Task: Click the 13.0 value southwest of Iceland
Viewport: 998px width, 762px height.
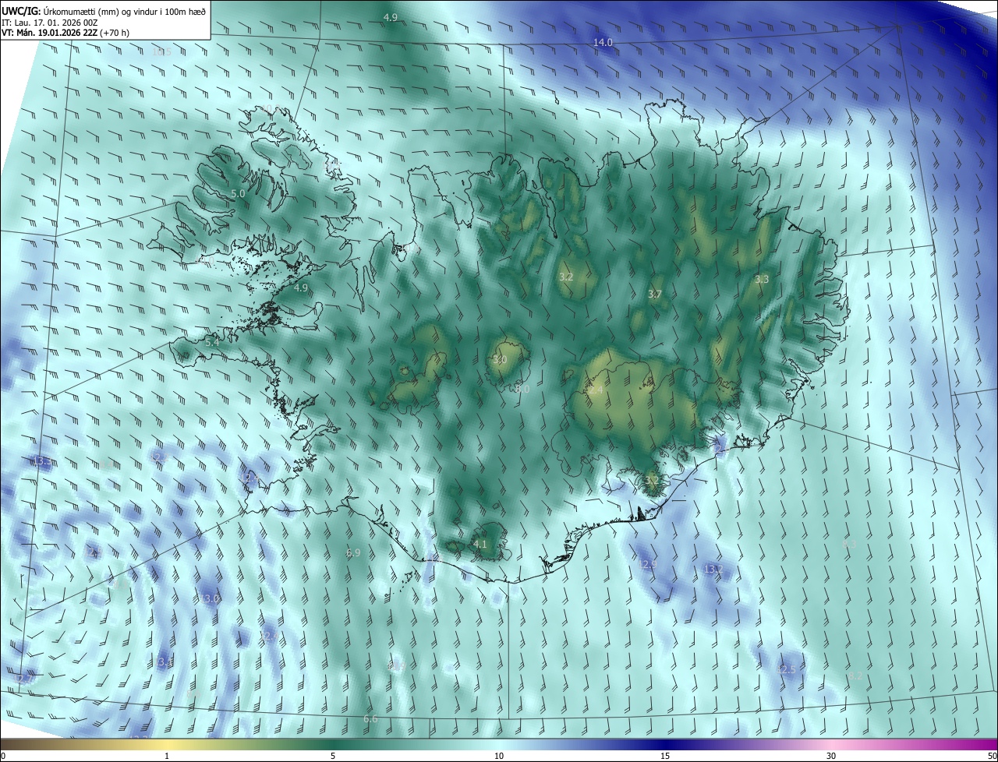Action: click(x=211, y=598)
